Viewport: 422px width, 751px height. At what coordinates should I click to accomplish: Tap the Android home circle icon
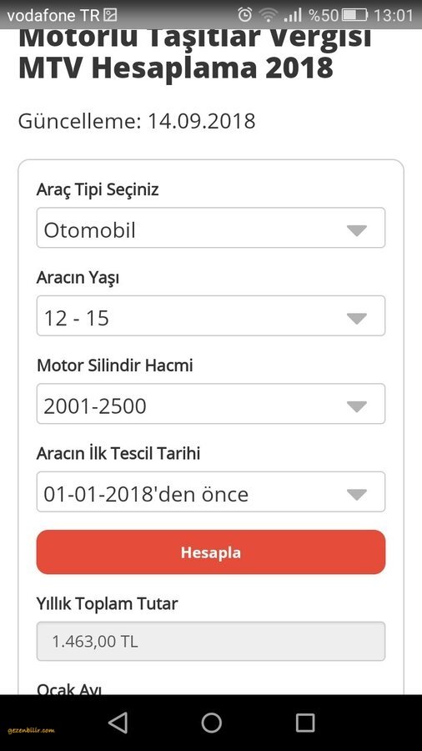211,723
